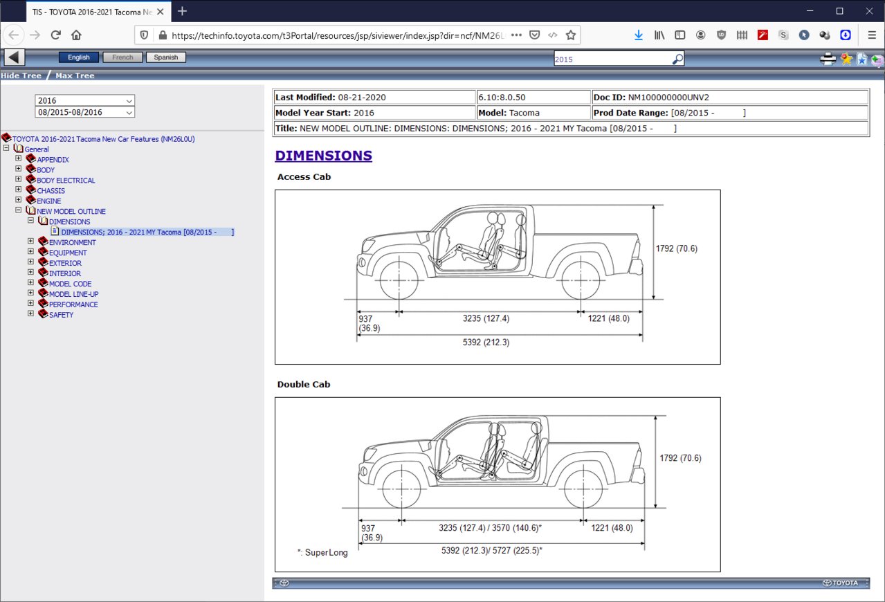Click the fence-shaped extension icon

point(742,35)
